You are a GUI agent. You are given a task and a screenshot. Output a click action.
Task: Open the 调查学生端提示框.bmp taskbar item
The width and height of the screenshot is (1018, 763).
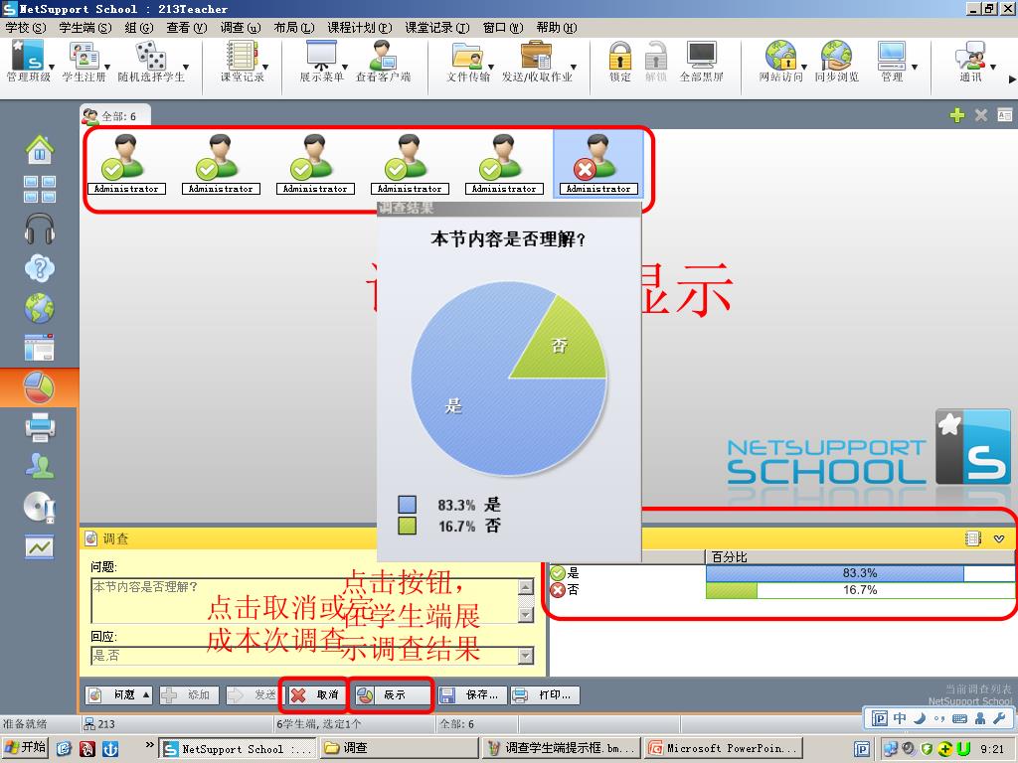(563, 749)
